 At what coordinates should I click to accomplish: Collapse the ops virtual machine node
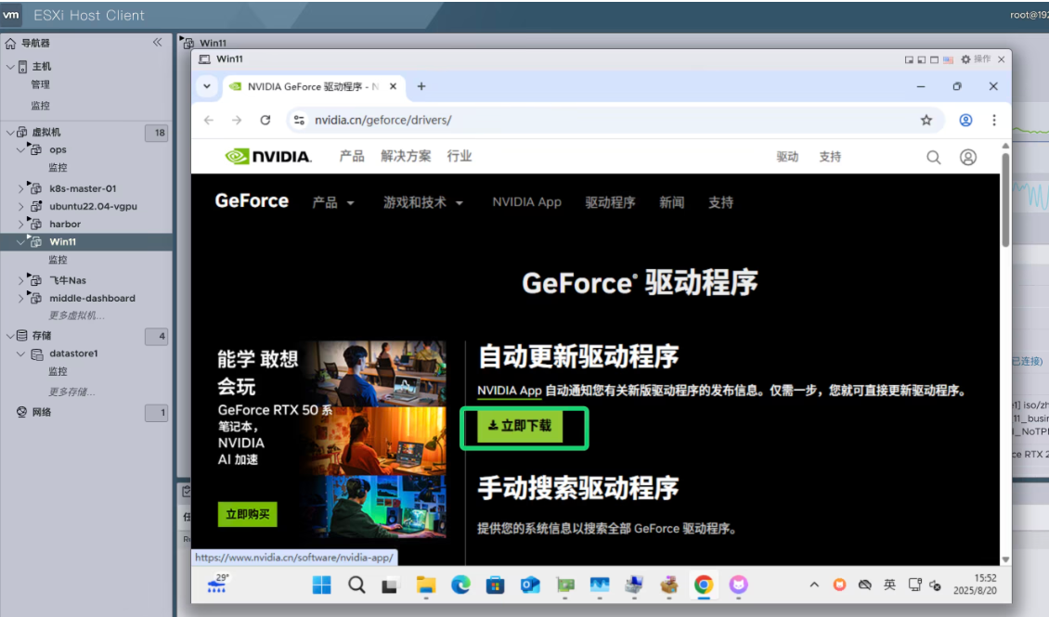pos(20,149)
